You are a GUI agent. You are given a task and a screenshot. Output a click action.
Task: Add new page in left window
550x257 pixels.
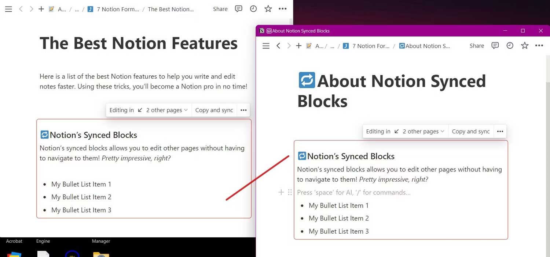coord(41,9)
